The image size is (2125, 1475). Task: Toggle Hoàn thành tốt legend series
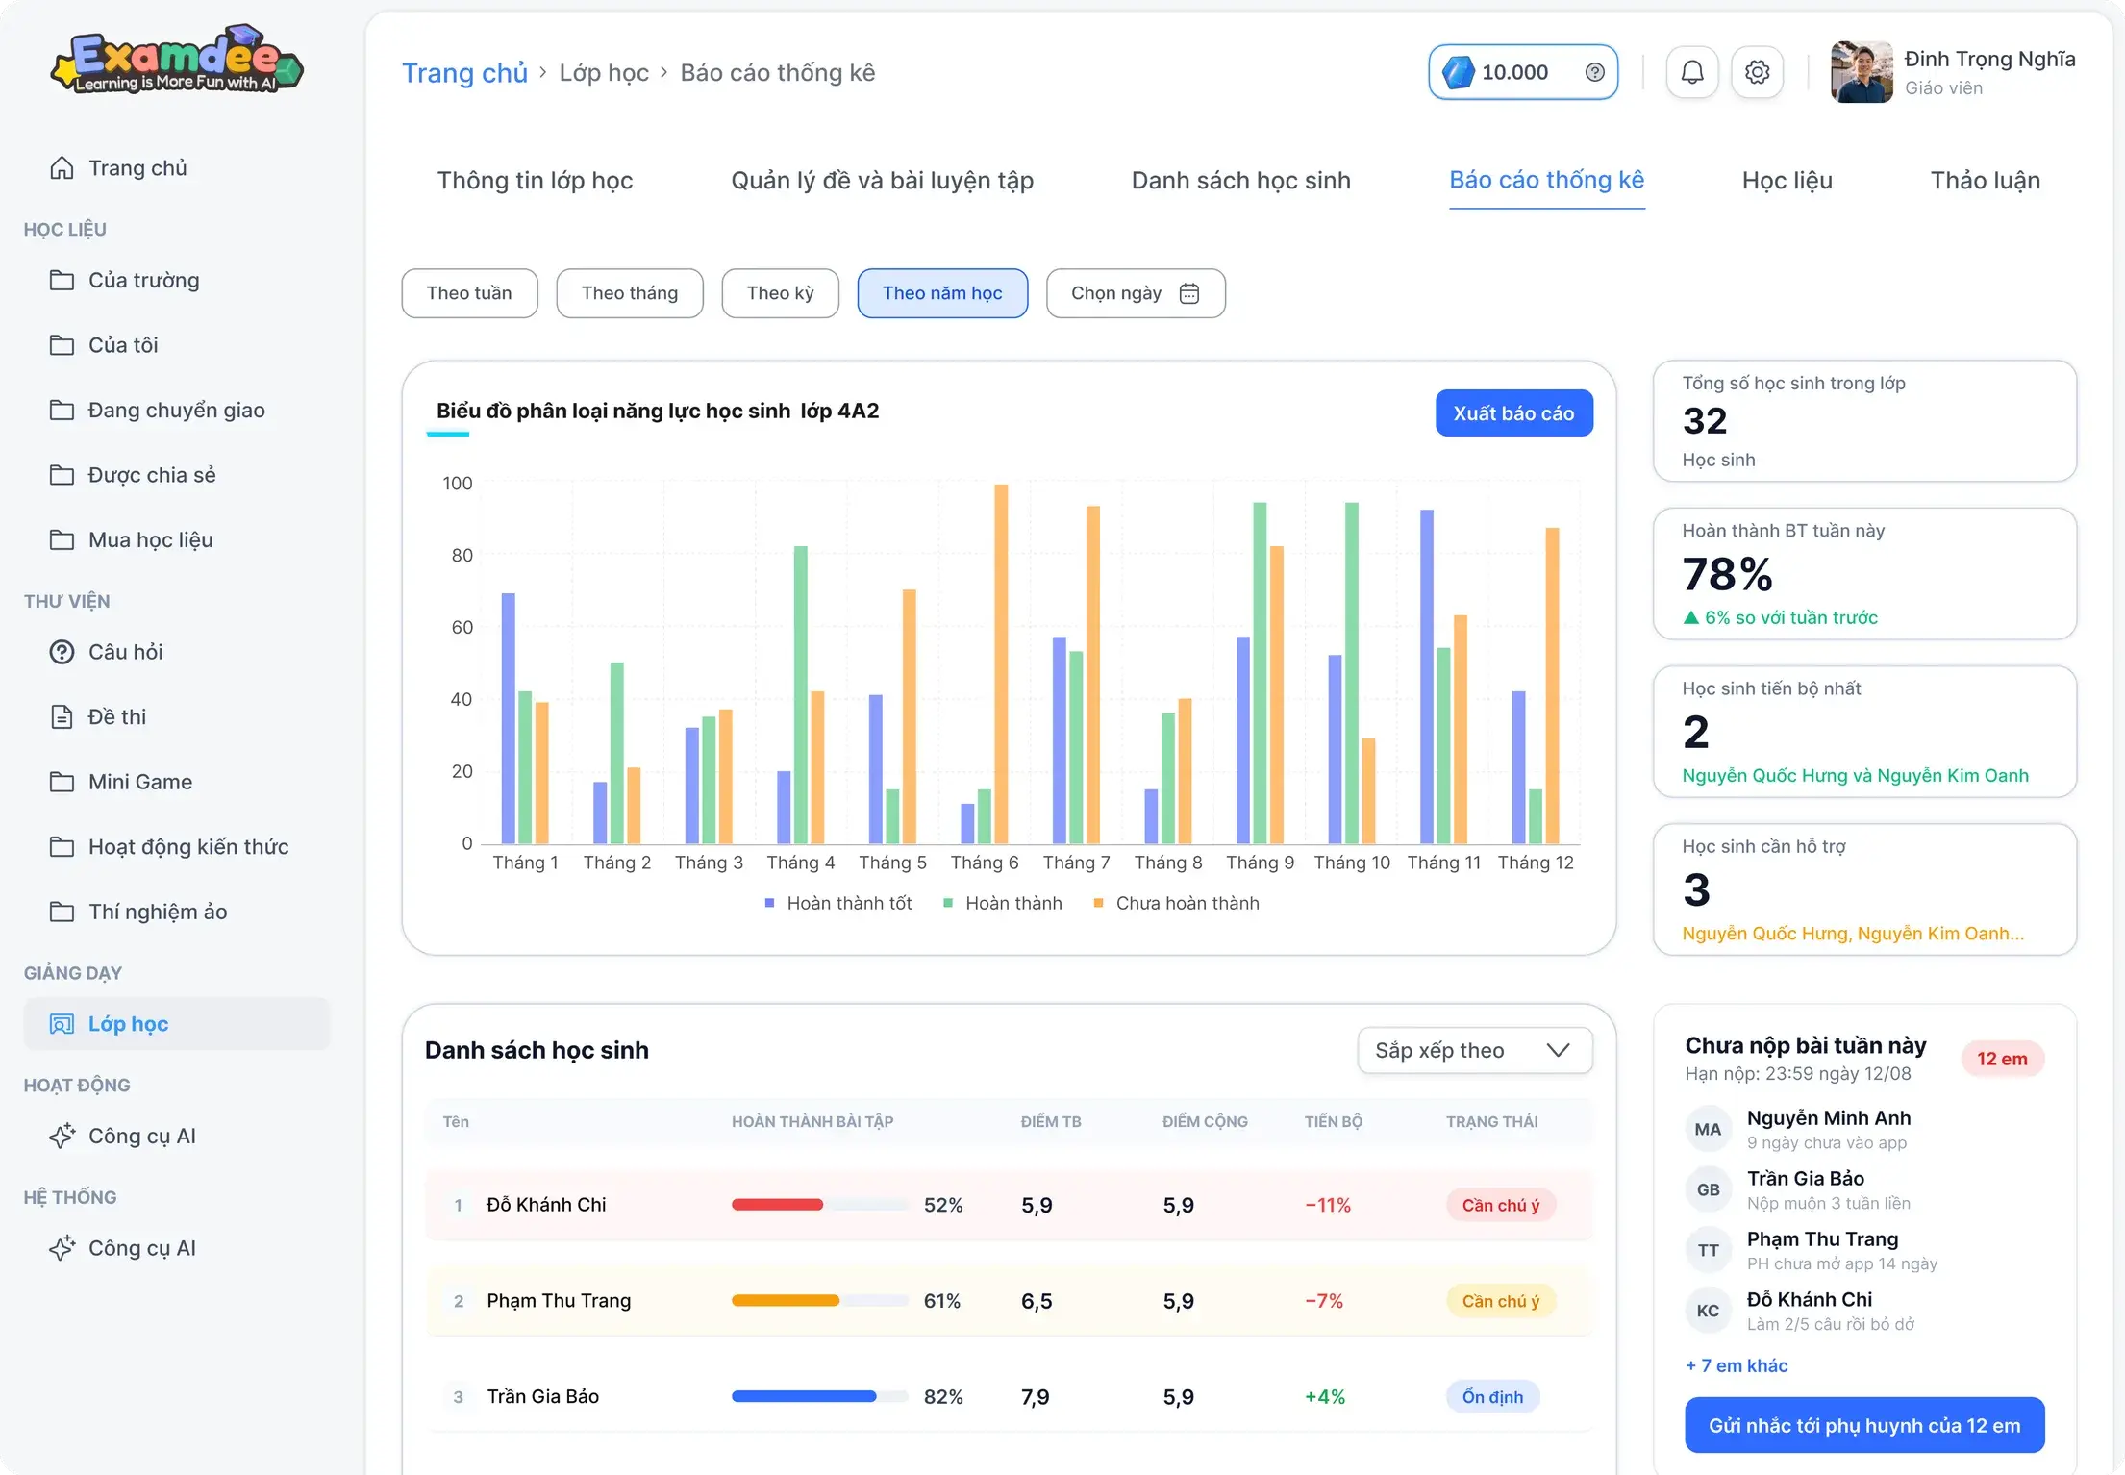pyautogui.click(x=838, y=903)
